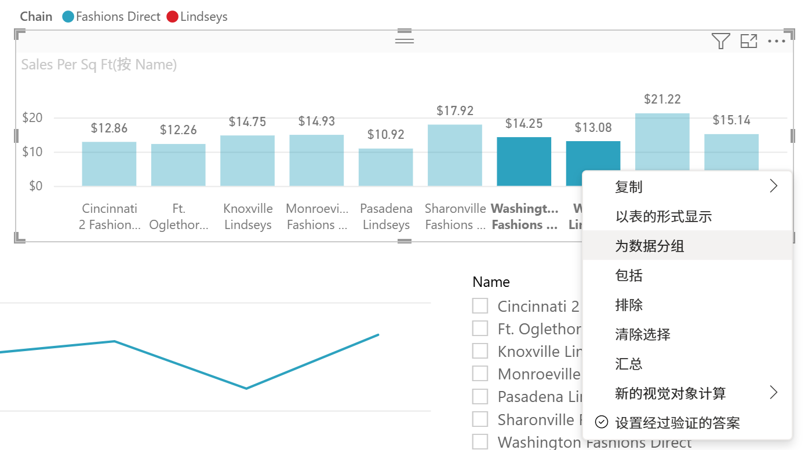Screen dimensions: 812x450
Task: Click the Lindseys legend label
Action: (204, 17)
